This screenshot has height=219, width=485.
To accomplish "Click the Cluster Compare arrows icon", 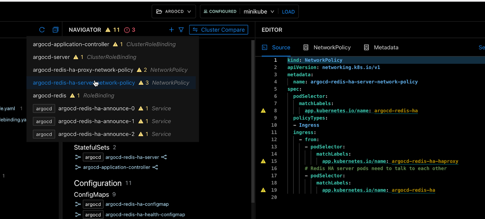I will [195, 30].
